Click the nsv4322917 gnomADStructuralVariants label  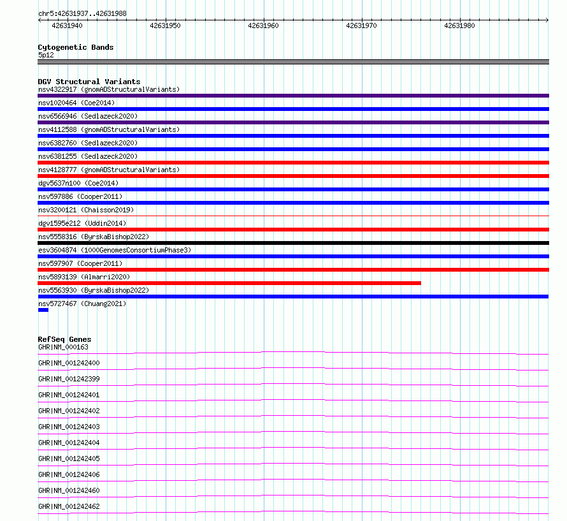tap(109, 89)
